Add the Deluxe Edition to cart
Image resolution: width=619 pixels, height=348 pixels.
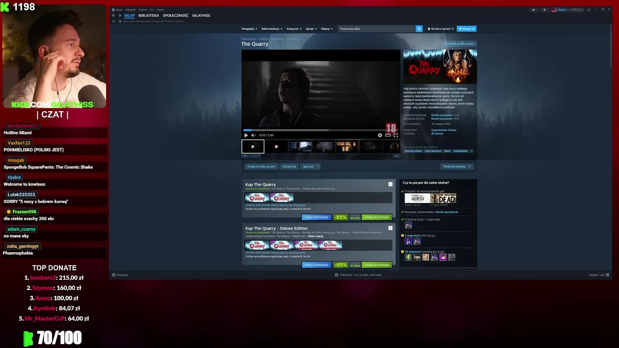[377, 265]
